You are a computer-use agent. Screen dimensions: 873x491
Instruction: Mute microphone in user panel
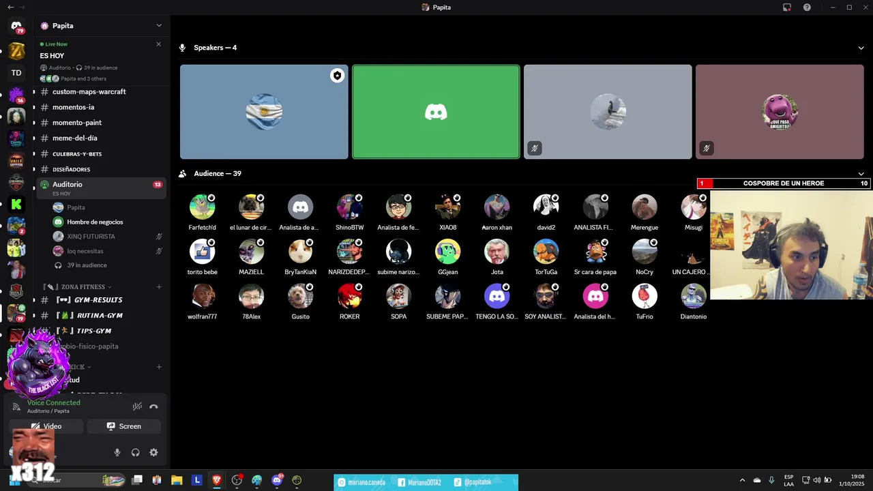tap(117, 452)
